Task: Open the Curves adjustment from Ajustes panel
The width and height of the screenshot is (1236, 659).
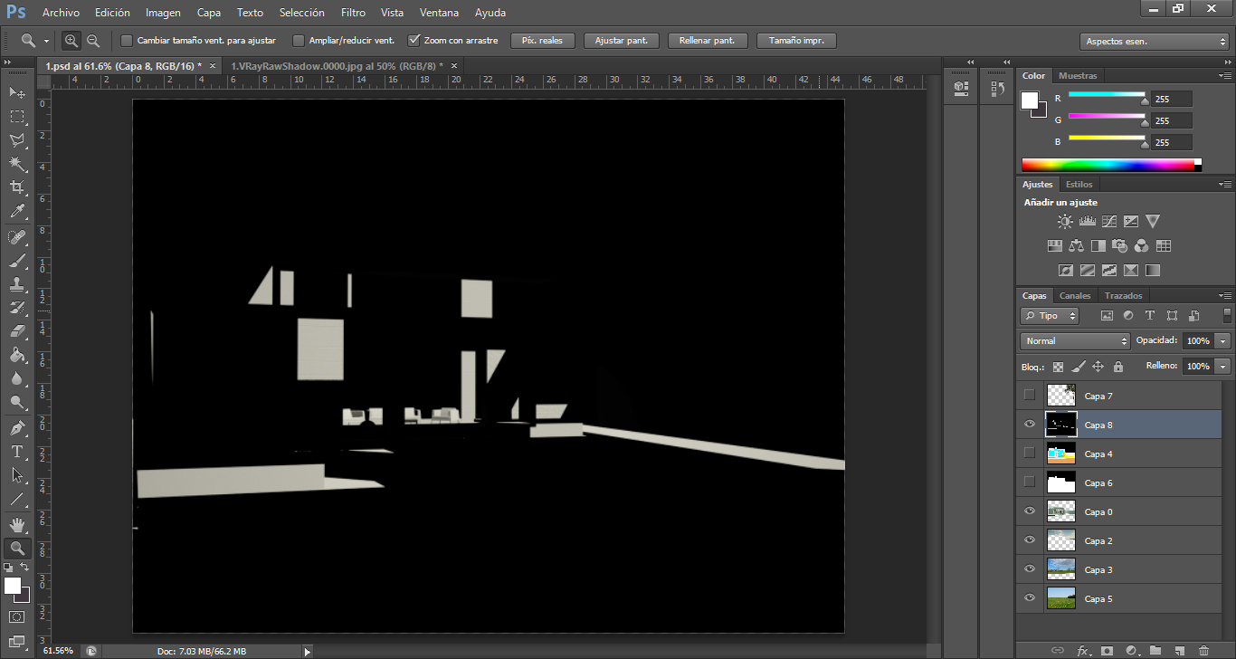Action: (x=1109, y=221)
